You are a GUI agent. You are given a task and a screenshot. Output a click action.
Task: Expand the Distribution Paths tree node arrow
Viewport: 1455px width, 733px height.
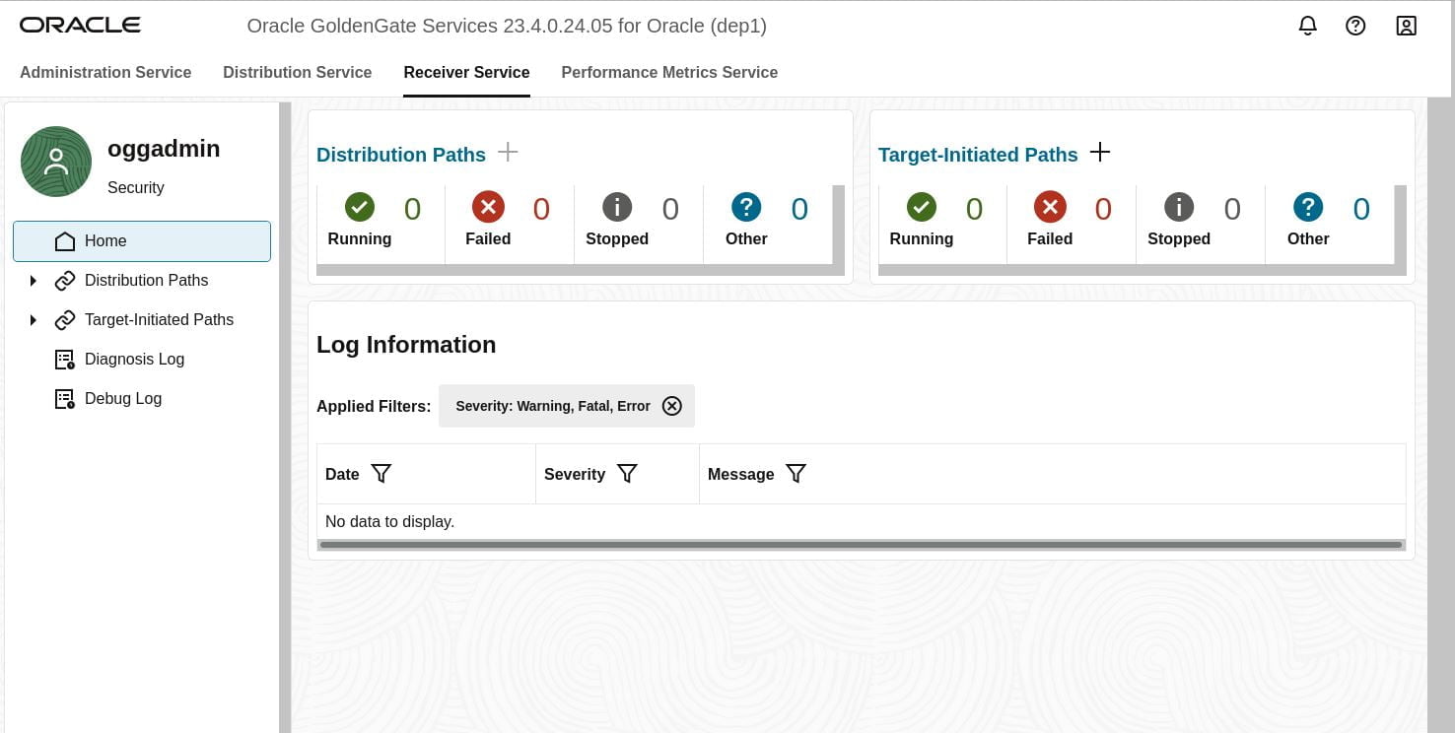(33, 281)
